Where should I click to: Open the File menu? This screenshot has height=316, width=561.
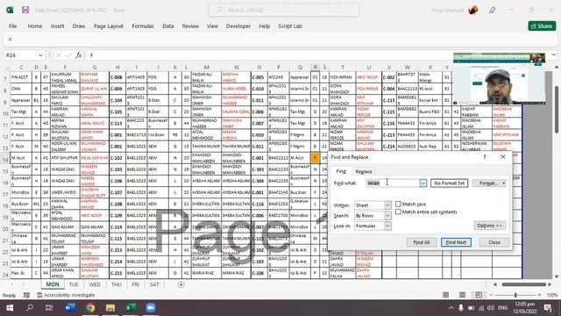point(12,26)
